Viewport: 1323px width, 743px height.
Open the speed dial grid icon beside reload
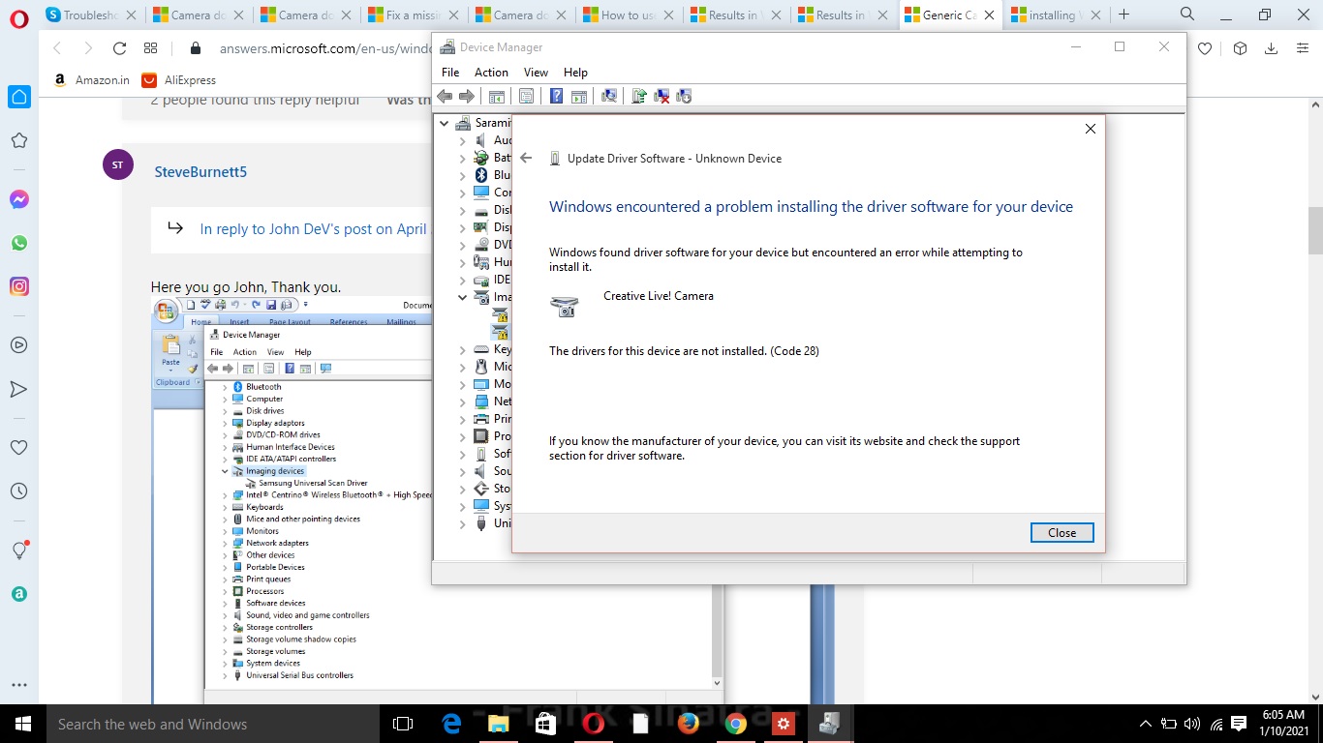[150, 48]
